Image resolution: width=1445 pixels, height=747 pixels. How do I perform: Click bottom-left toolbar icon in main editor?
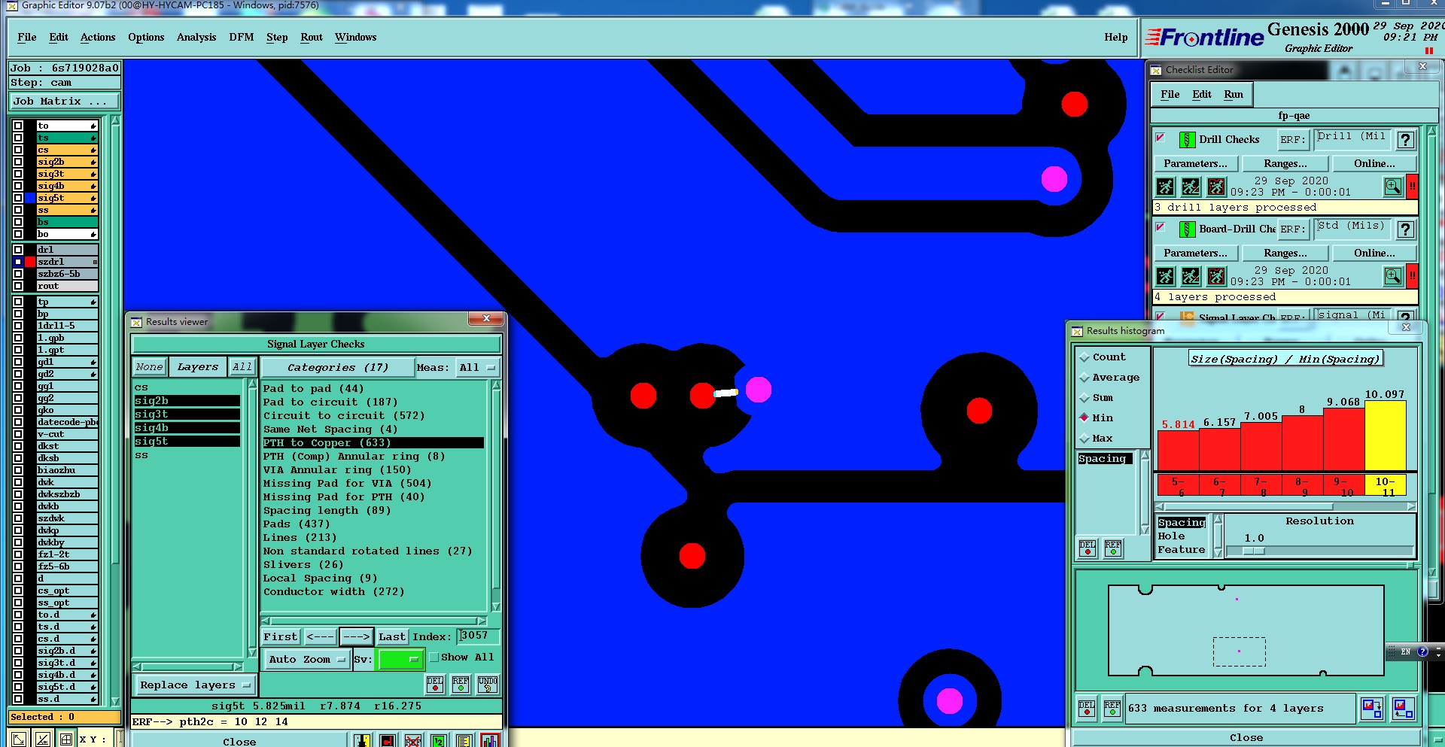(x=19, y=739)
